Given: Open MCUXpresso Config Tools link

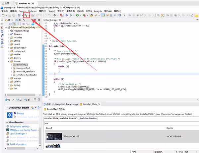Looking at the screenshot, I should pos(24,130).
